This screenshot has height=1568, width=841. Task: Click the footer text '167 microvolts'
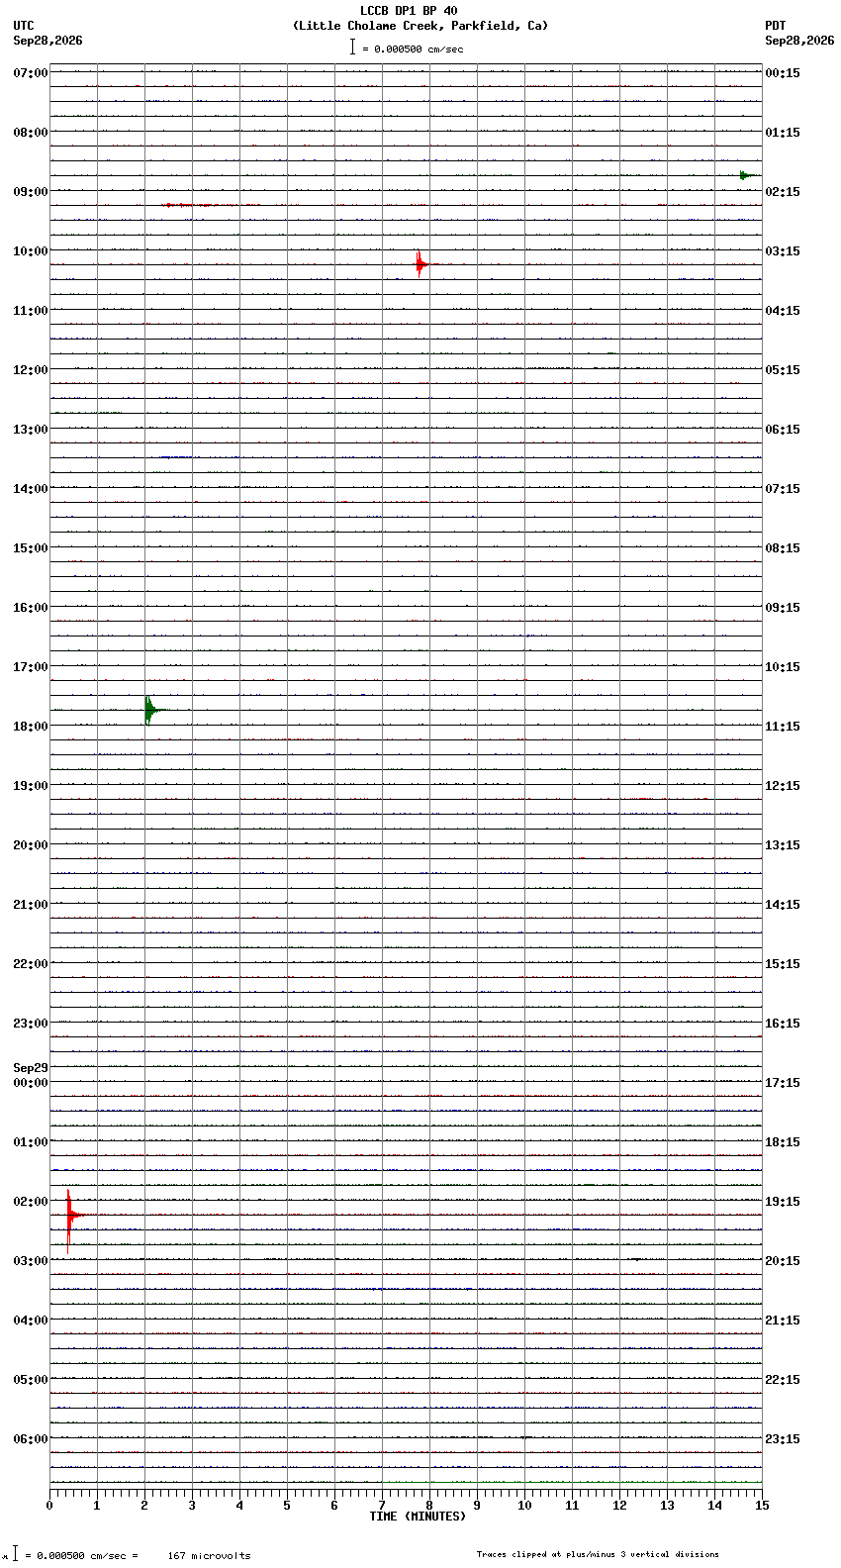click(209, 1556)
